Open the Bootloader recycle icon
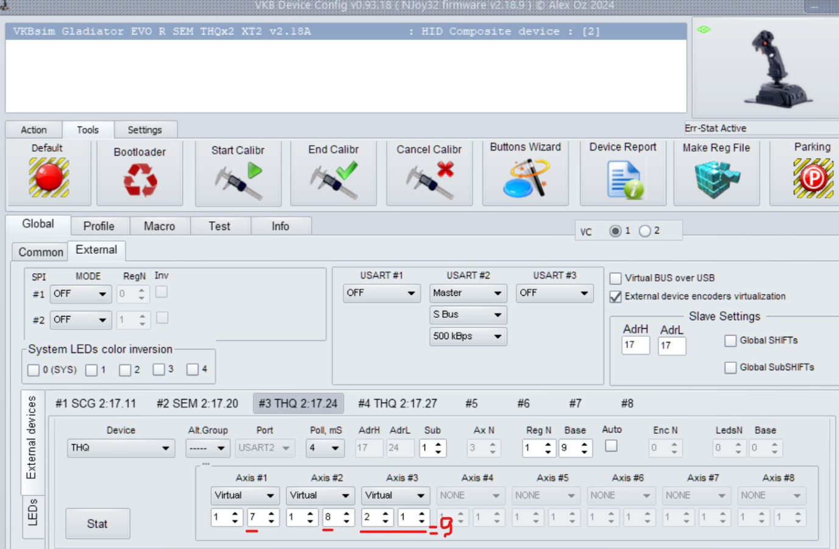The image size is (839, 549). tap(140, 181)
